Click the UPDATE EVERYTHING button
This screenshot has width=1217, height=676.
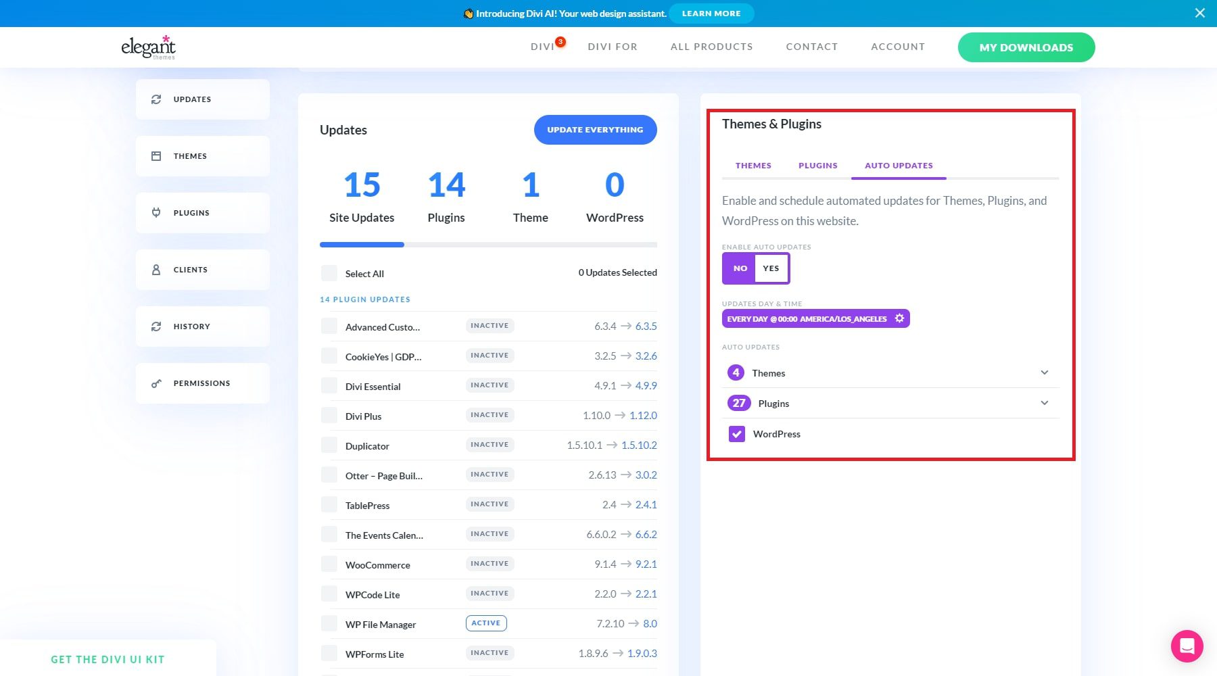tap(595, 130)
